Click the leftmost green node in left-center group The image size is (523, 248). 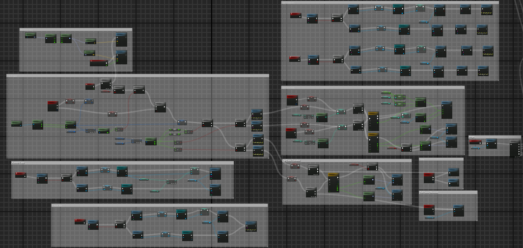click(x=17, y=124)
